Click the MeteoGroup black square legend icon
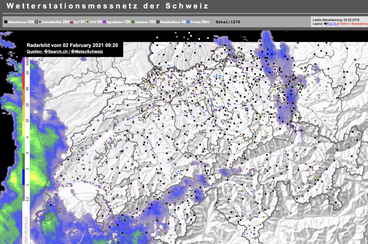Viewport: 368px width, 244px height. [6, 22]
